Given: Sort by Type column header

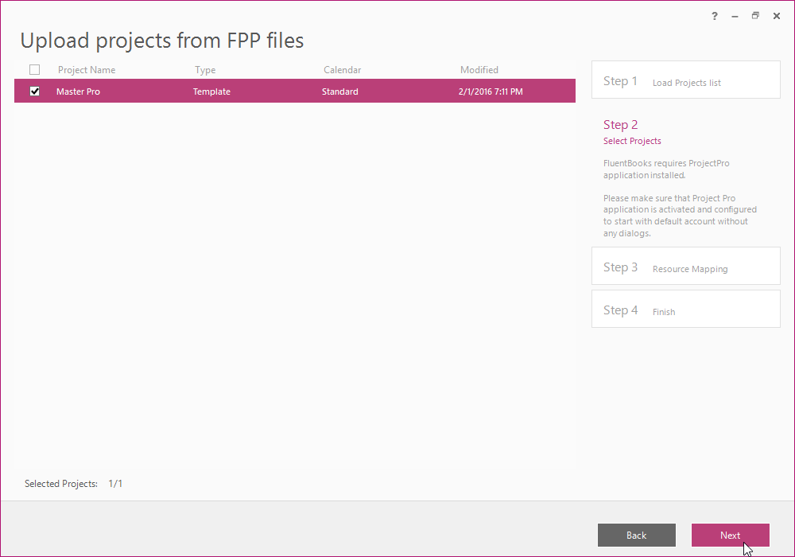Looking at the screenshot, I should pyautogui.click(x=205, y=70).
